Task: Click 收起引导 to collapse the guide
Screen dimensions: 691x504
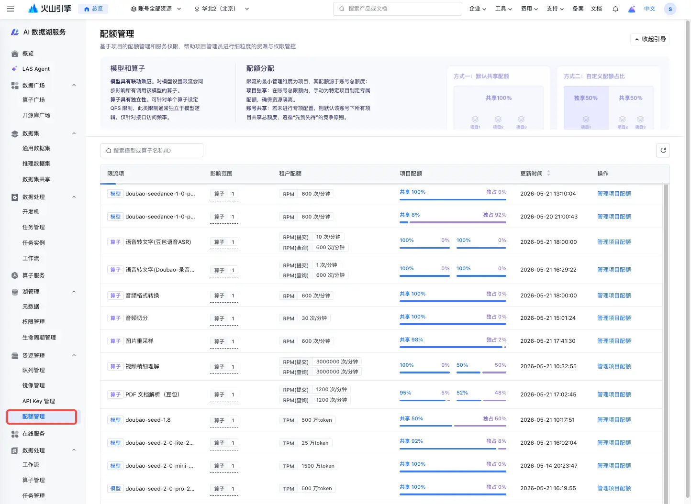Action: pos(650,39)
